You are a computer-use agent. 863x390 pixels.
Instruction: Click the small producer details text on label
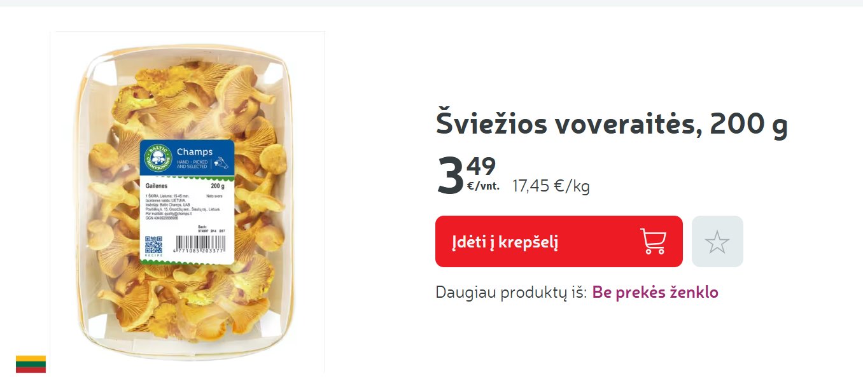183,207
